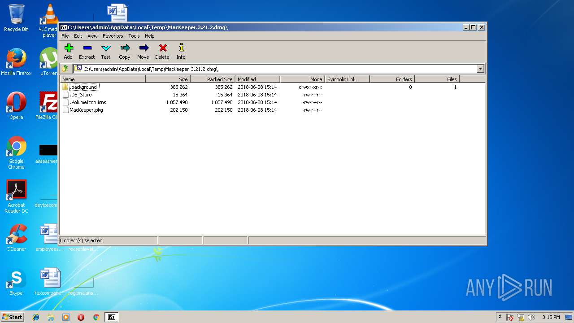This screenshot has width=574, height=323.
Task: Click the Start button
Action: (13, 317)
